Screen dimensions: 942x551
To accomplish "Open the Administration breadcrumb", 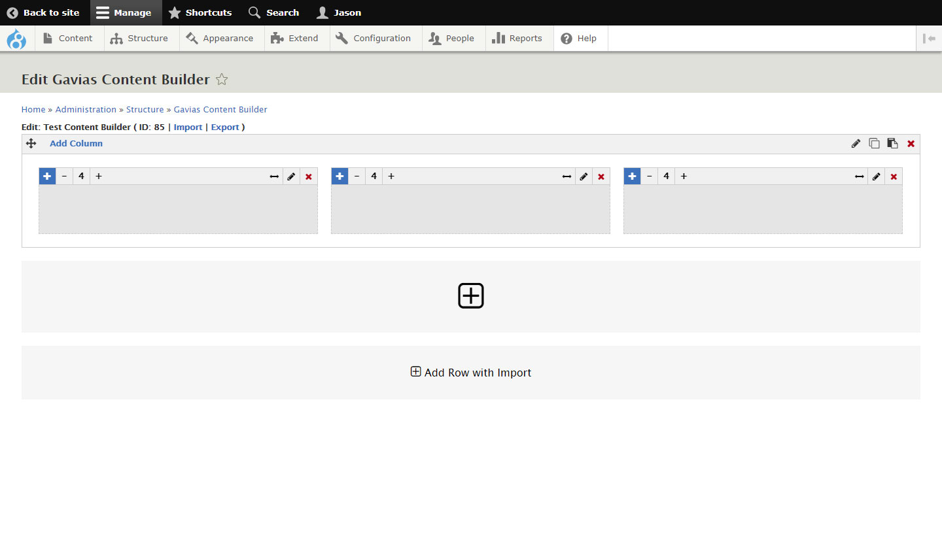I will pos(86,109).
